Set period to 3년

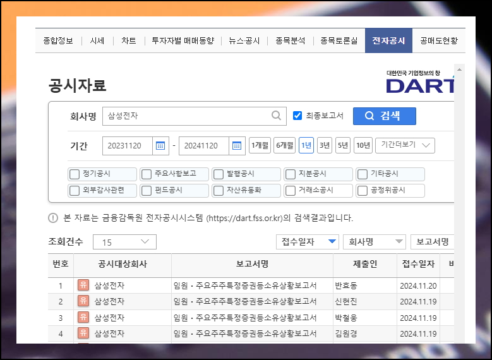coord(325,145)
